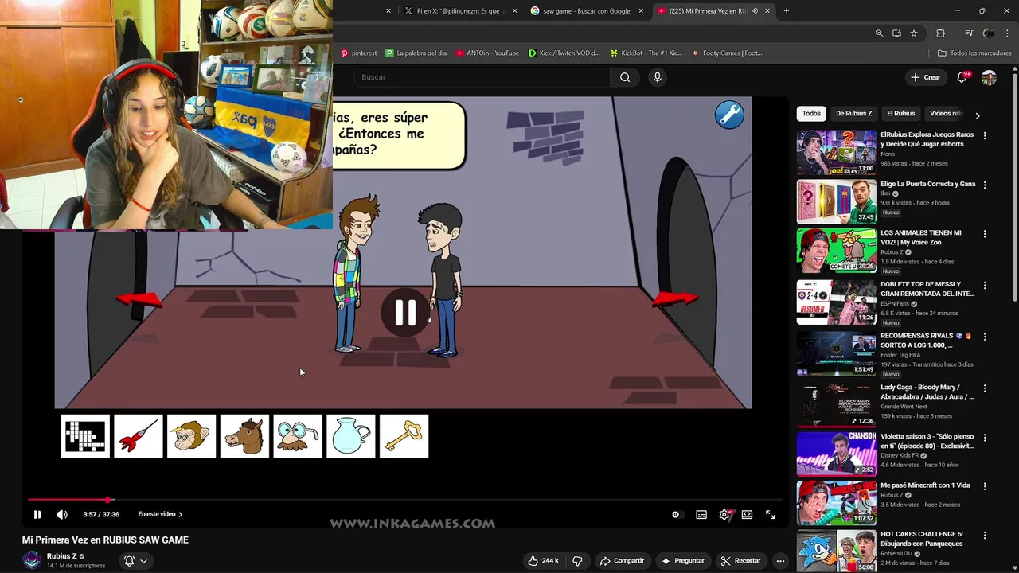Toggle subtitles on the video
The width and height of the screenshot is (1019, 573).
pyautogui.click(x=701, y=515)
